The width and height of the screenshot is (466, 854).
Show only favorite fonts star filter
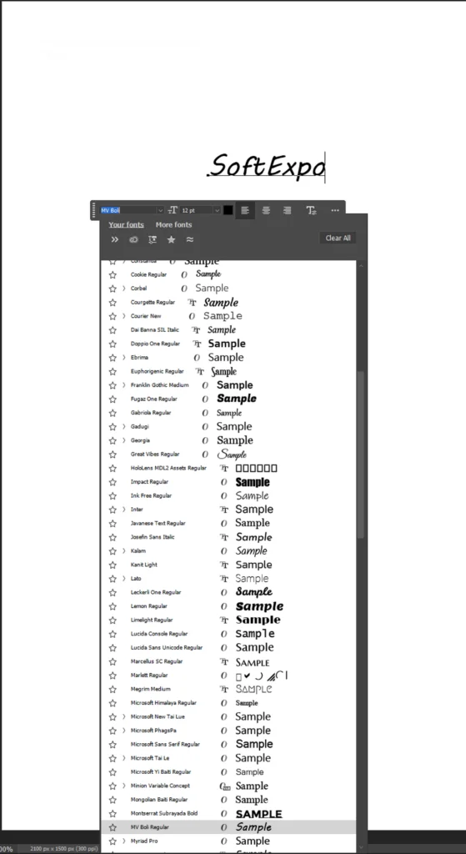pos(171,239)
